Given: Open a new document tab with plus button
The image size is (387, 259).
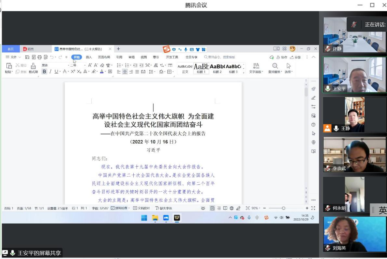Looking at the screenshot, I should coord(118,49).
